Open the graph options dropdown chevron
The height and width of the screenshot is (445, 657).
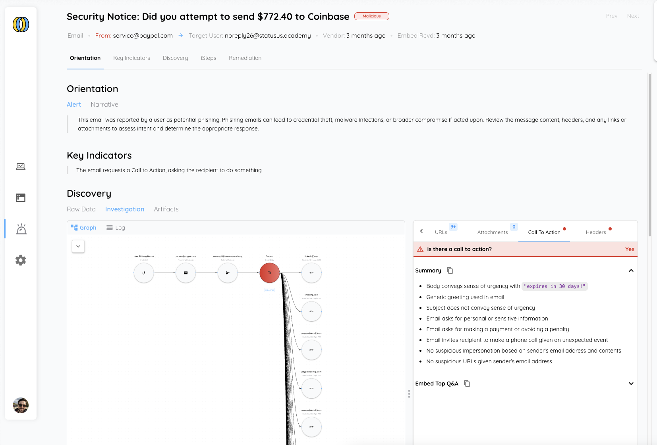pyautogui.click(x=78, y=246)
